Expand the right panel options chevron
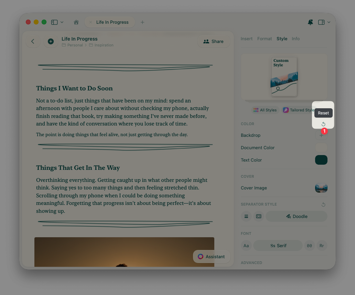Viewport: 355px width, 295px height. [329, 22]
